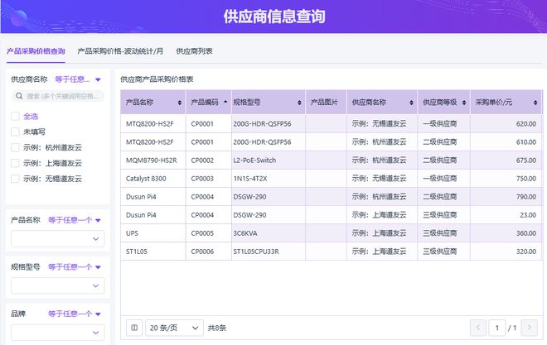
Task: Go to next page arrow
Action: click(x=530, y=328)
